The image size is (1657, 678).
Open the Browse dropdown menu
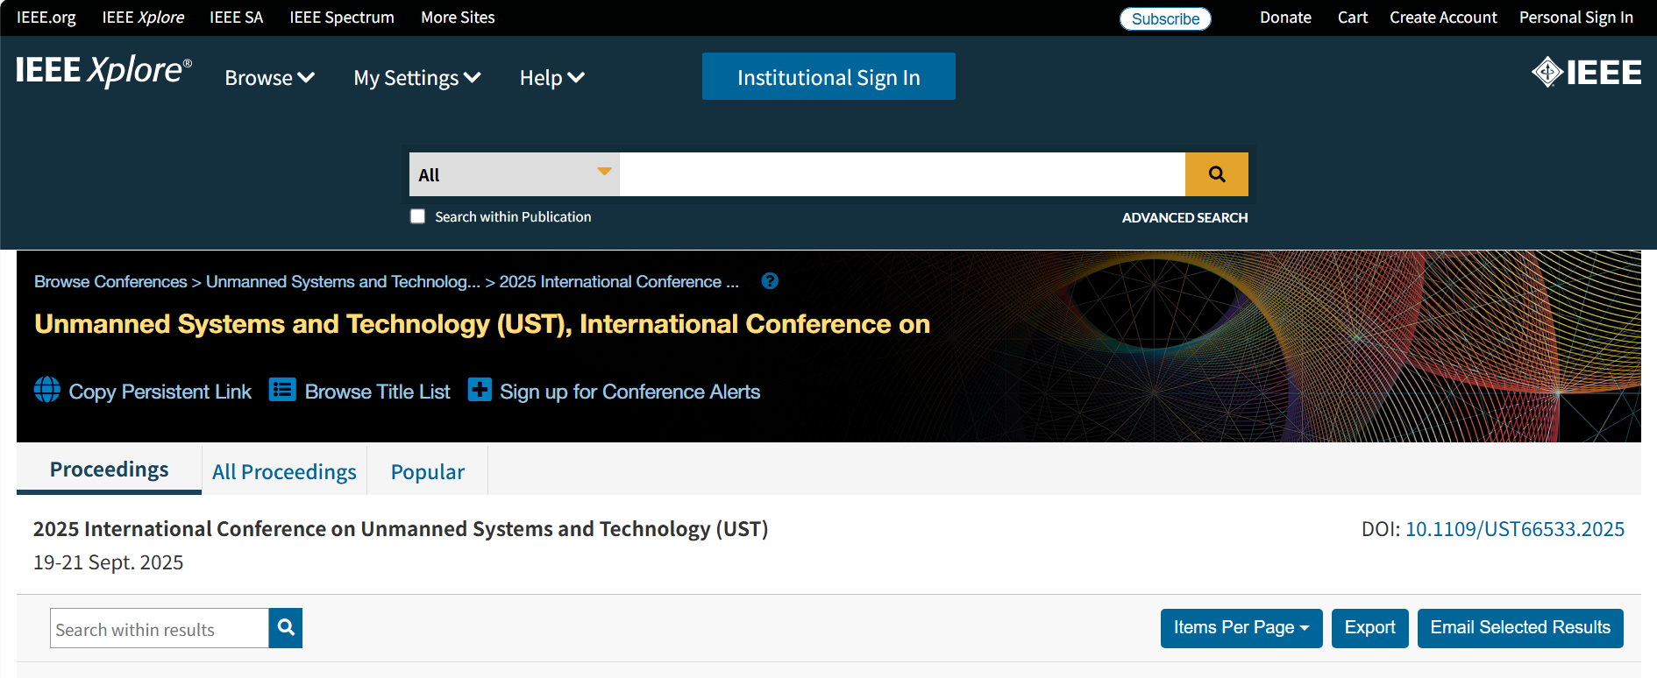[x=269, y=78]
